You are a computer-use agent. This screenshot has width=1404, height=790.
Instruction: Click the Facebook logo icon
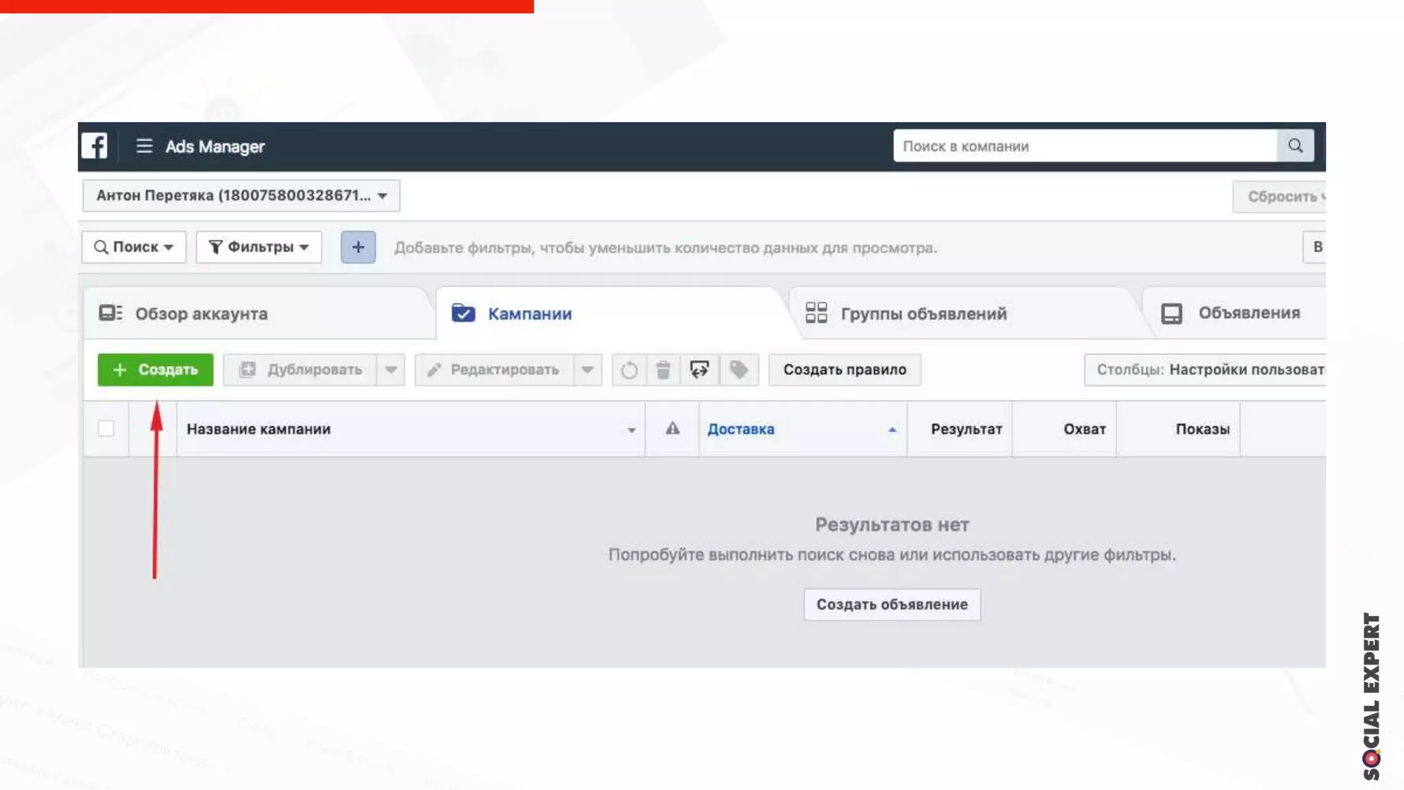[x=95, y=146]
